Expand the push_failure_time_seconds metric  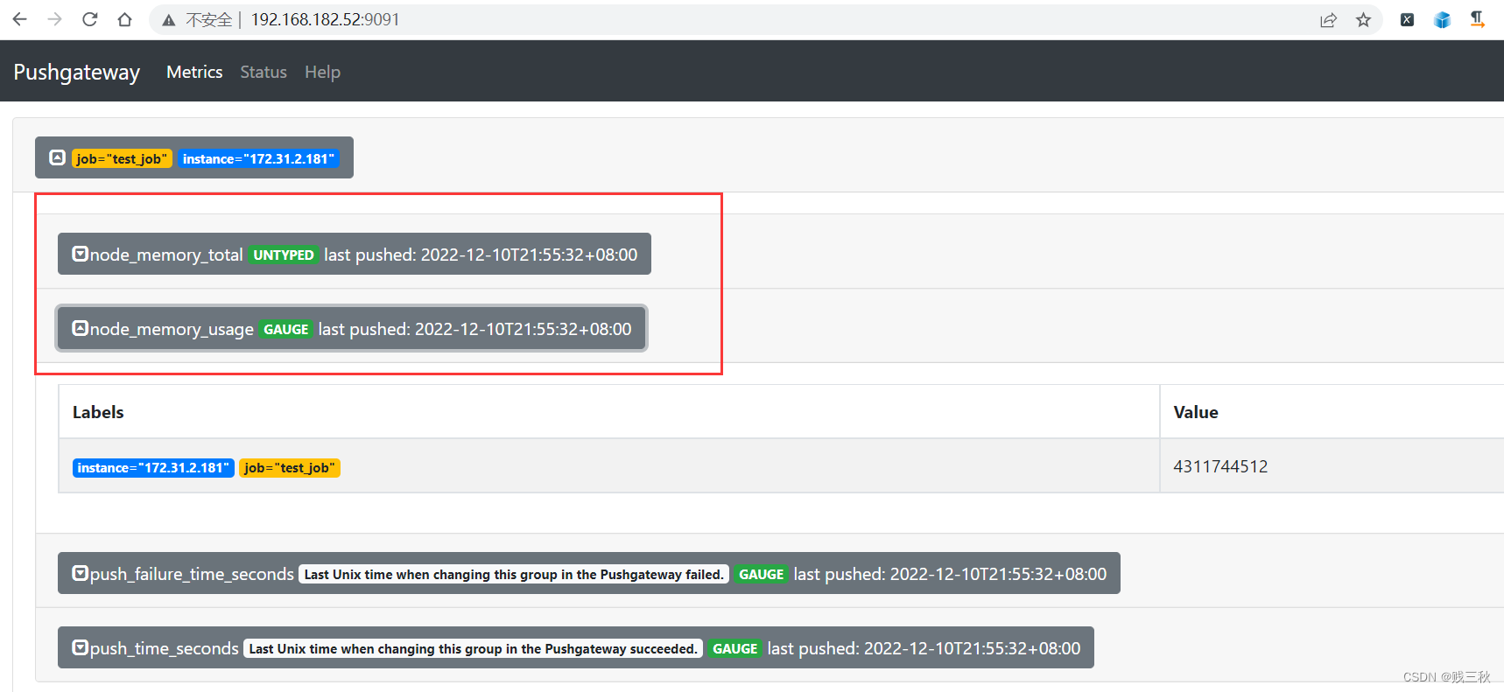click(589, 573)
